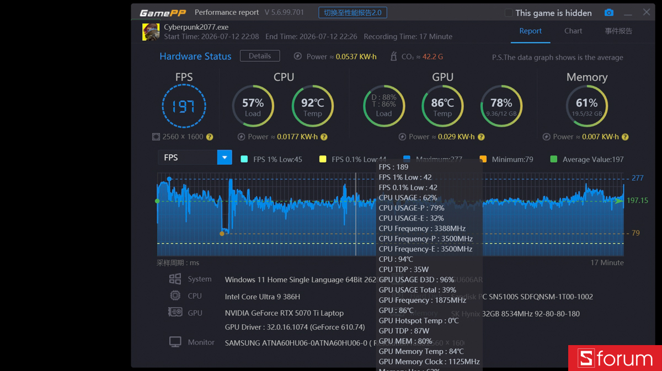Image resolution: width=662 pixels, height=371 pixels.
Task: Click the 277 maximum axis label
Action: [638, 178]
